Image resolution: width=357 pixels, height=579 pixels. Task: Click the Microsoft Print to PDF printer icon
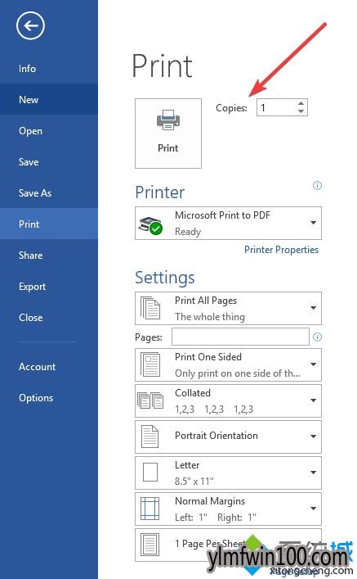tap(150, 225)
